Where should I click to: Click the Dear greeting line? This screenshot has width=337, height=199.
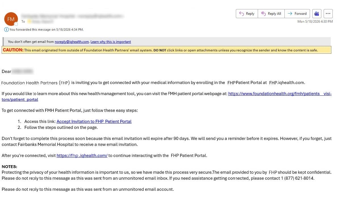click(x=17, y=72)
